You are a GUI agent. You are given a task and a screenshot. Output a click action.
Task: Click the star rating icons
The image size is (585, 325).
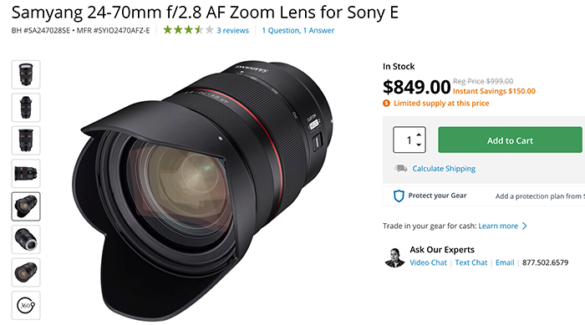[188, 30]
